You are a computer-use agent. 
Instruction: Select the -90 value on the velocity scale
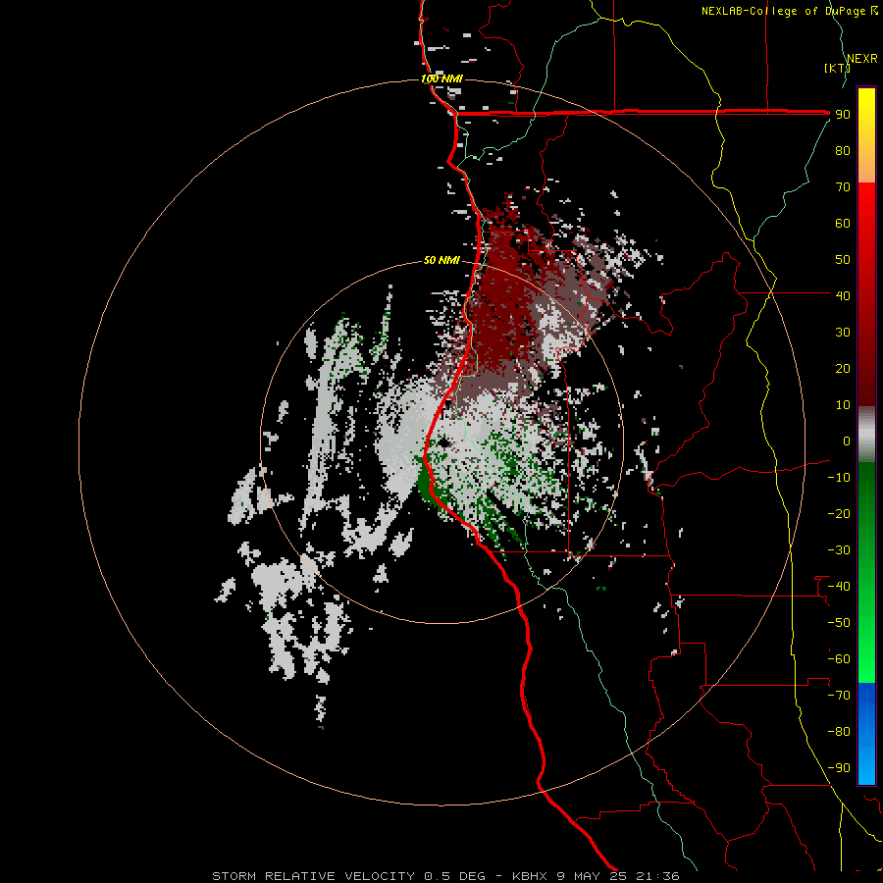click(839, 768)
